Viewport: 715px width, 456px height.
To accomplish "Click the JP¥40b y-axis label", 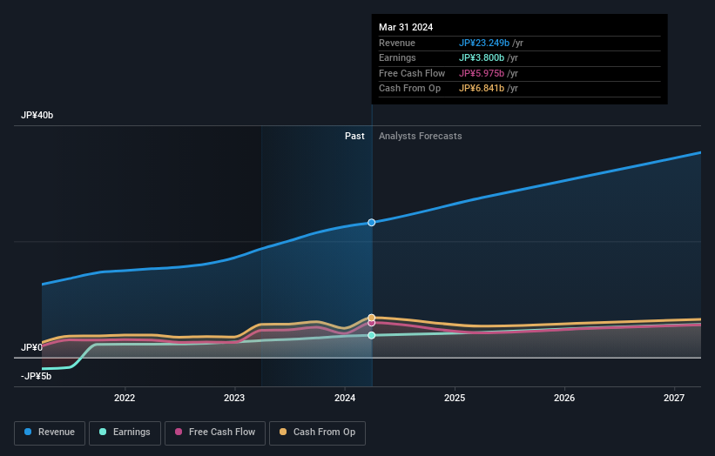I will click(x=37, y=115).
